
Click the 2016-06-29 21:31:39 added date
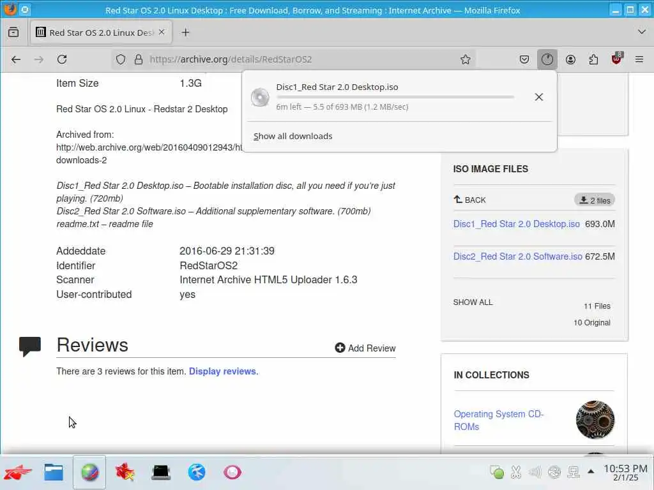click(x=227, y=251)
